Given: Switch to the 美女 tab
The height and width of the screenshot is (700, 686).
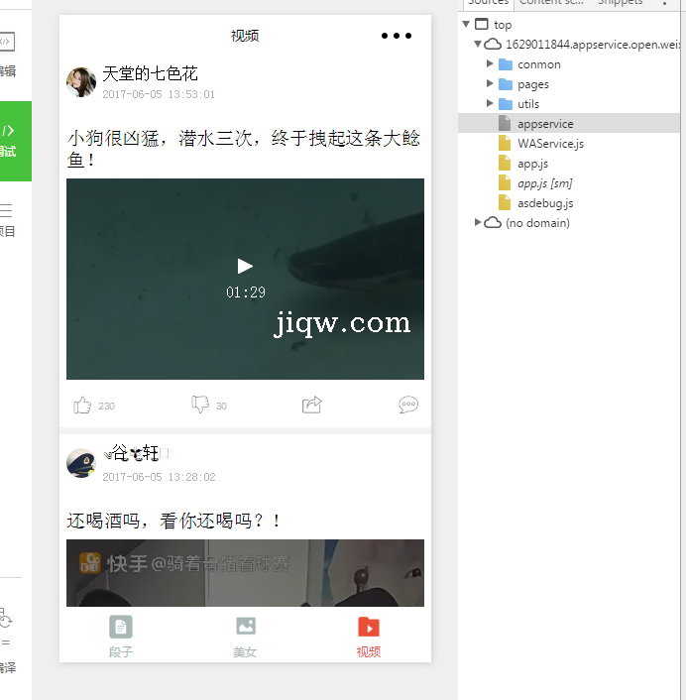Looking at the screenshot, I should point(245,637).
